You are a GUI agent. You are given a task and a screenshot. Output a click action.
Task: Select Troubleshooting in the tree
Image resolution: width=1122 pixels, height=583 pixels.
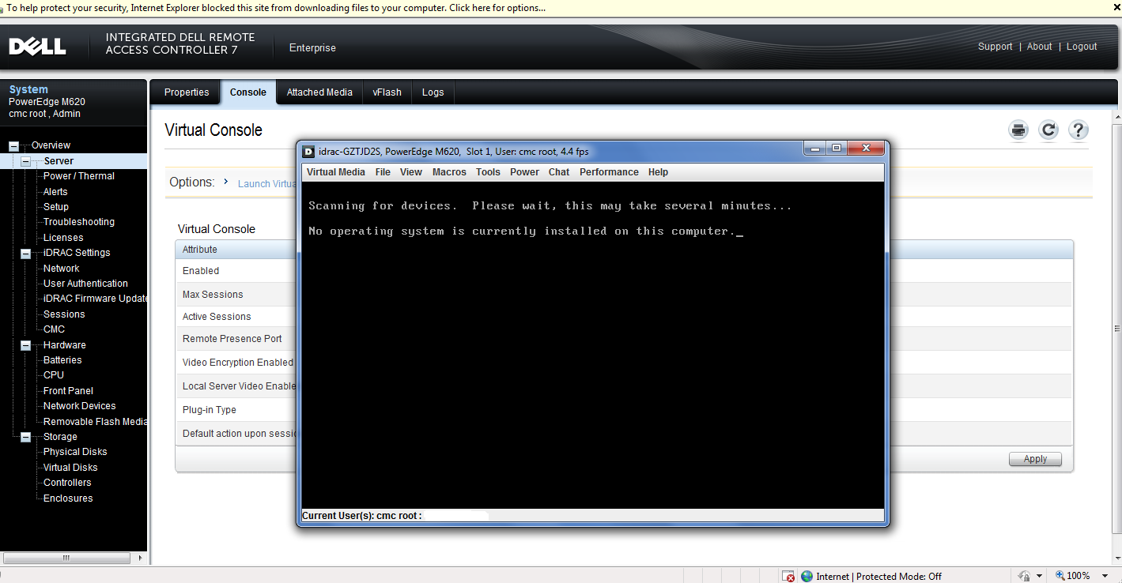(79, 222)
